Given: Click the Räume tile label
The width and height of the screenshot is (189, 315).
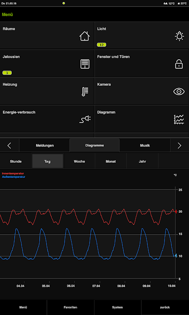Looking at the screenshot, I should pyautogui.click(x=9, y=29).
